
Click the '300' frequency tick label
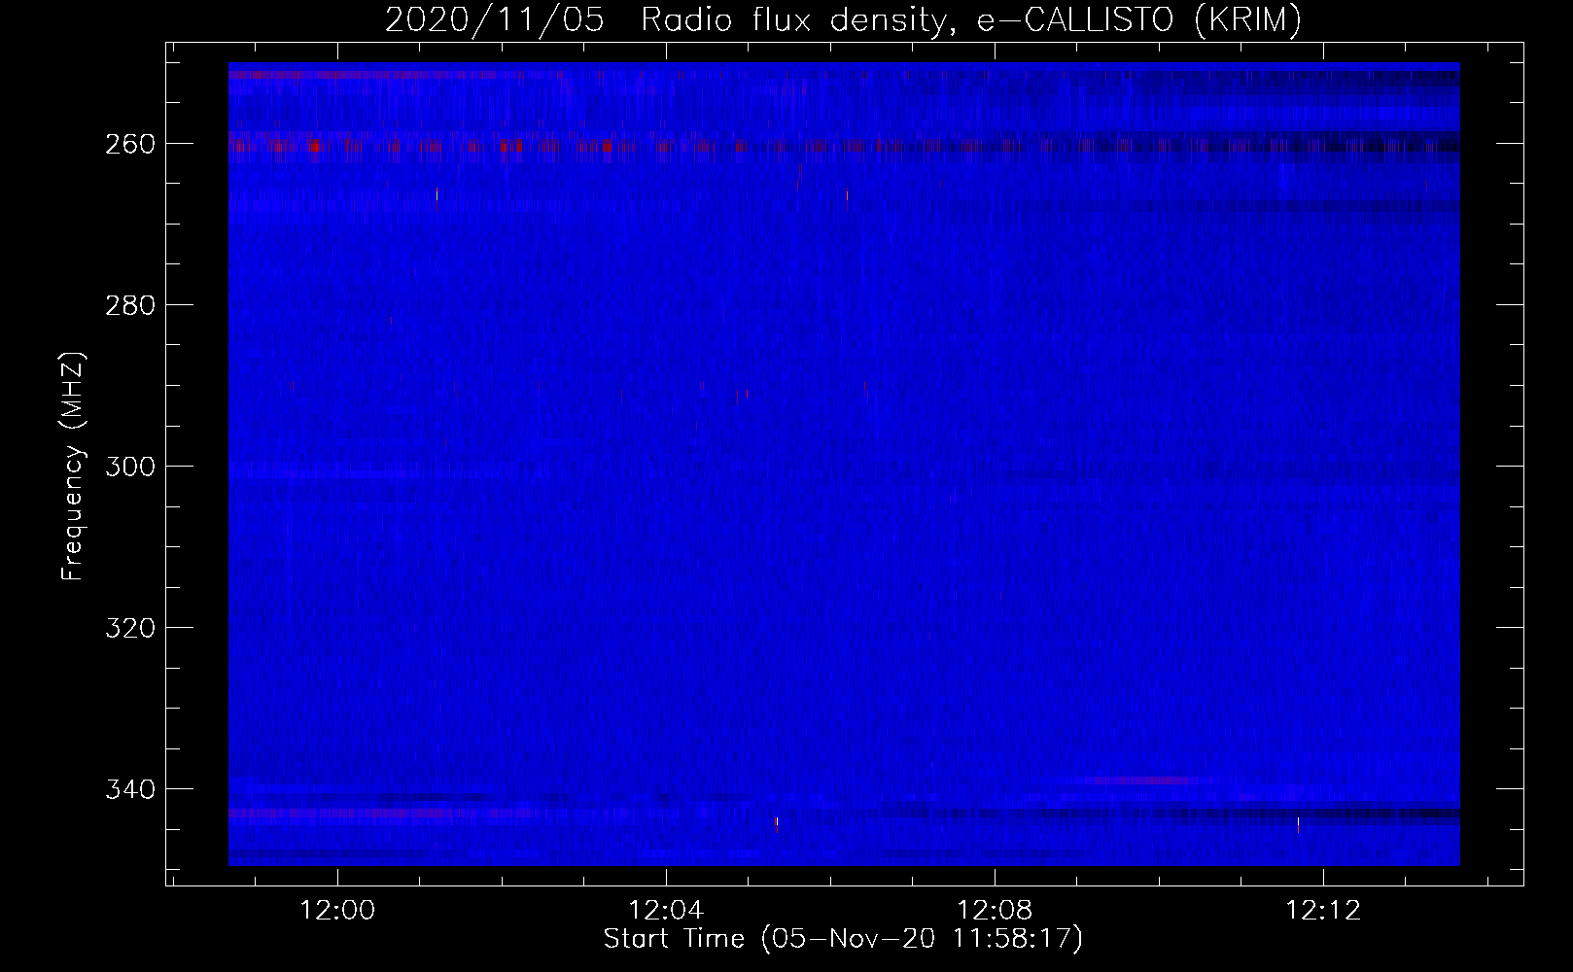click(x=129, y=467)
